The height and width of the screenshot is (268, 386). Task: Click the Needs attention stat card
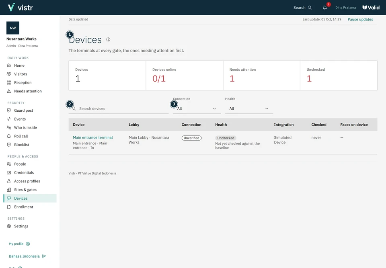261,76
